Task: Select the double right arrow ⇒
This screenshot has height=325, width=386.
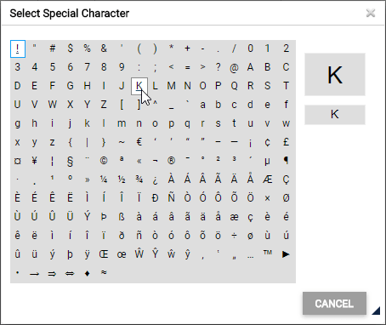Action: 52,273
